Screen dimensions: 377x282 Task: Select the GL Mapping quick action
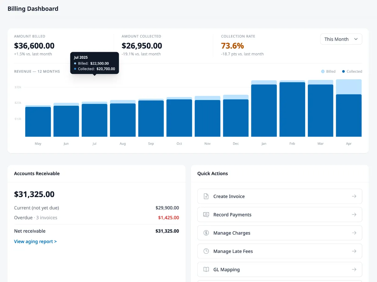[x=280, y=269]
